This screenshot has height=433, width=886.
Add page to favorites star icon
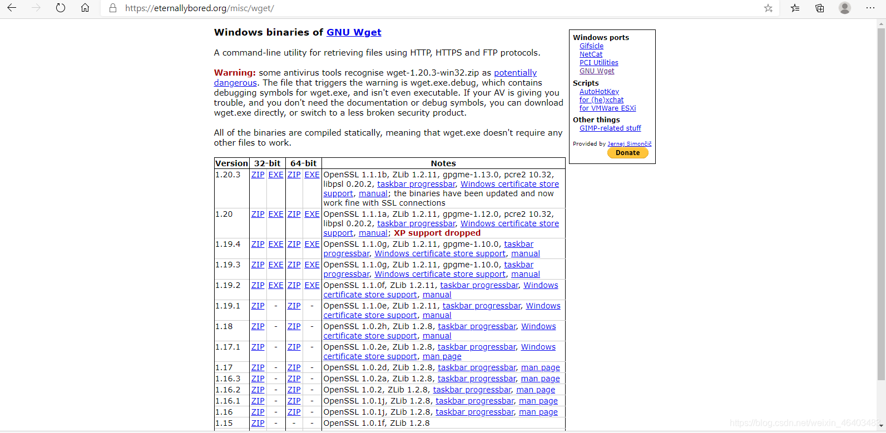(768, 8)
